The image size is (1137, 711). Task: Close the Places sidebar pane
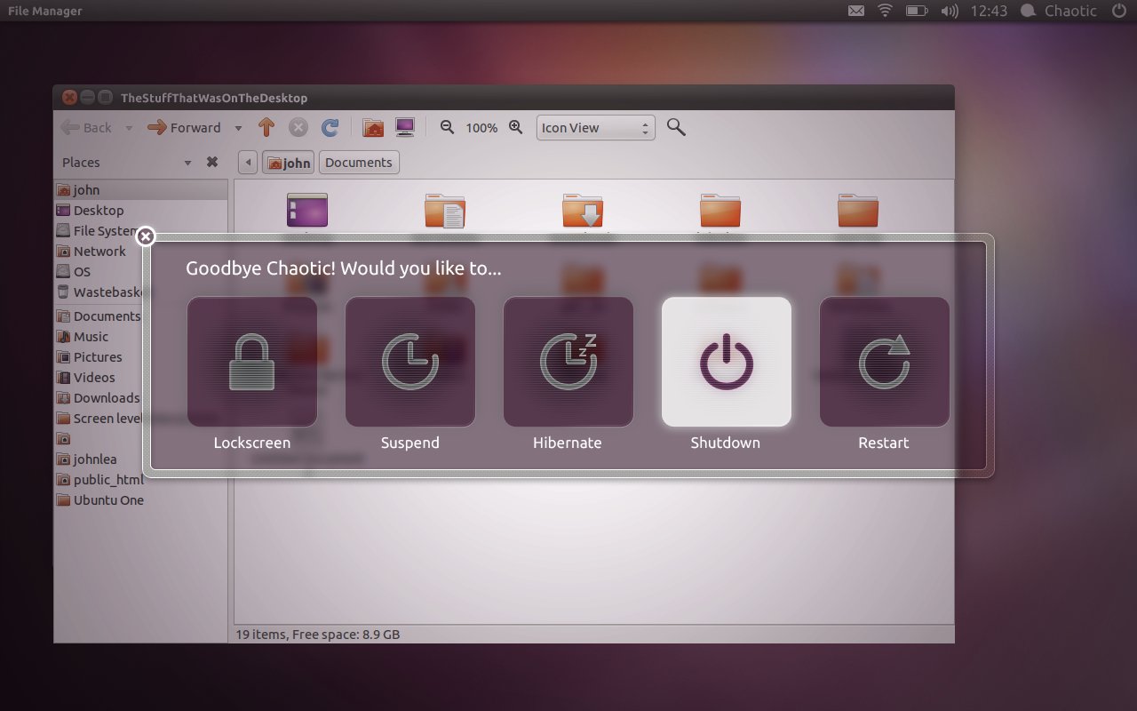tap(212, 162)
